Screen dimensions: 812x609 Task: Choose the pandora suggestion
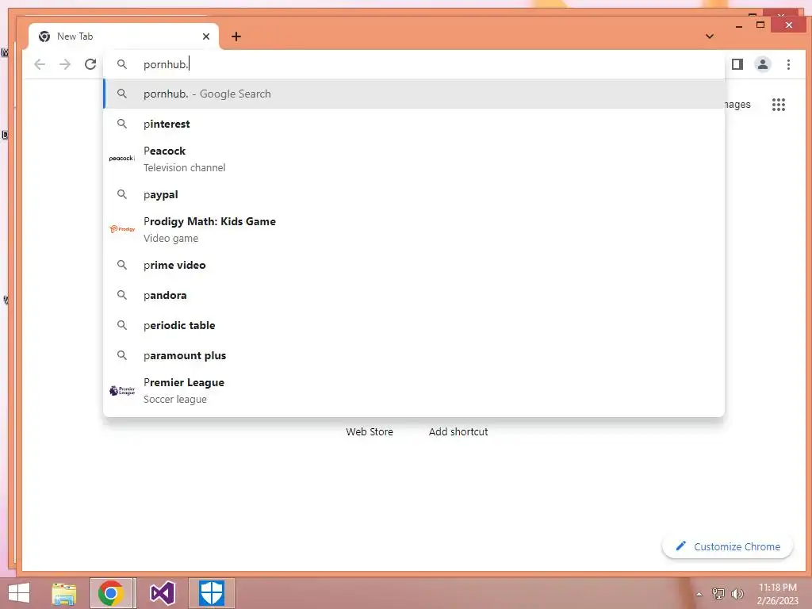[x=414, y=295]
